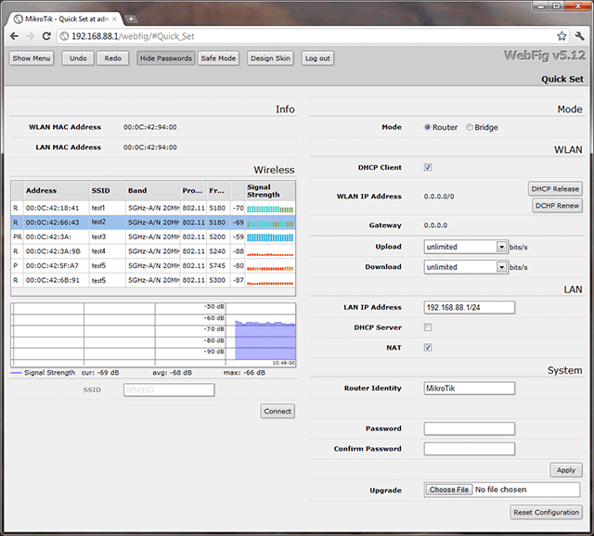The height and width of the screenshot is (536, 594).
Task: Click the LAN IP Address field
Action: [x=470, y=307]
